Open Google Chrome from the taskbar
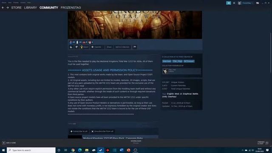Screen dimensions: 272x153 [x=73, y=150]
